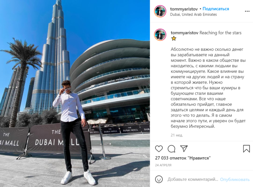Open the Dubai, United Arab Emirates location
Viewport: 253px width, 187px height.
coord(193,15)
